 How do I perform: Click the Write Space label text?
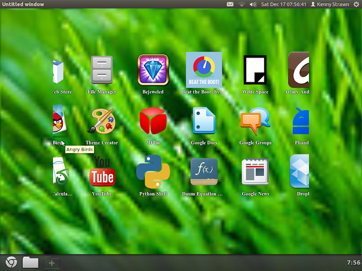(255, 92)
